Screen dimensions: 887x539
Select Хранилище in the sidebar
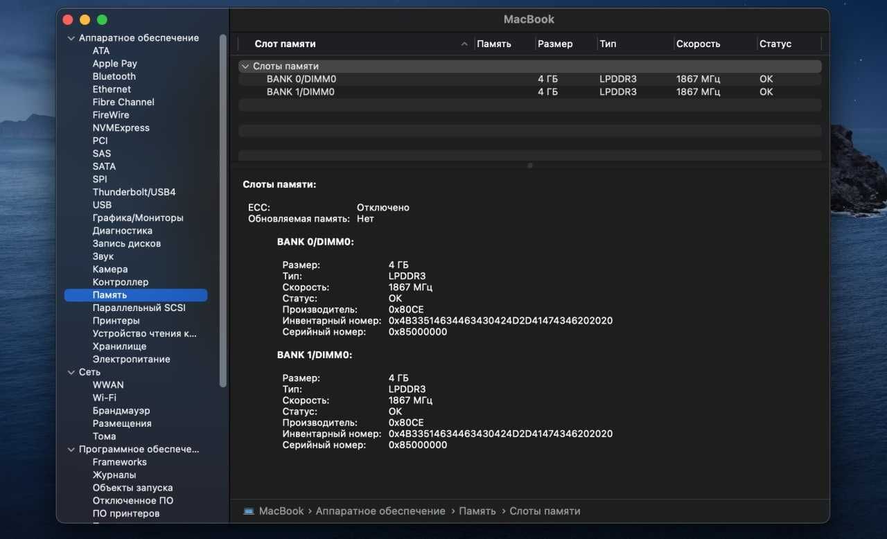pos(120,346)
